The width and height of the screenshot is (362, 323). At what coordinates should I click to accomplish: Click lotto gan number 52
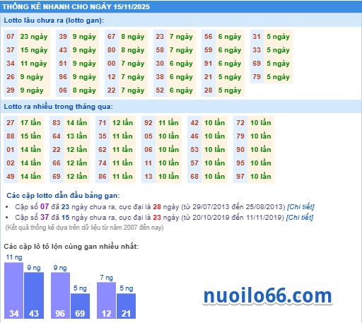[x=160, y=90]
